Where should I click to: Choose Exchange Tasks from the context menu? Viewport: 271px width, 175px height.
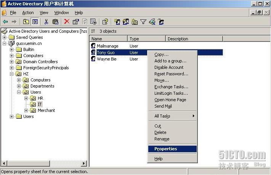(x=173, y=87)
